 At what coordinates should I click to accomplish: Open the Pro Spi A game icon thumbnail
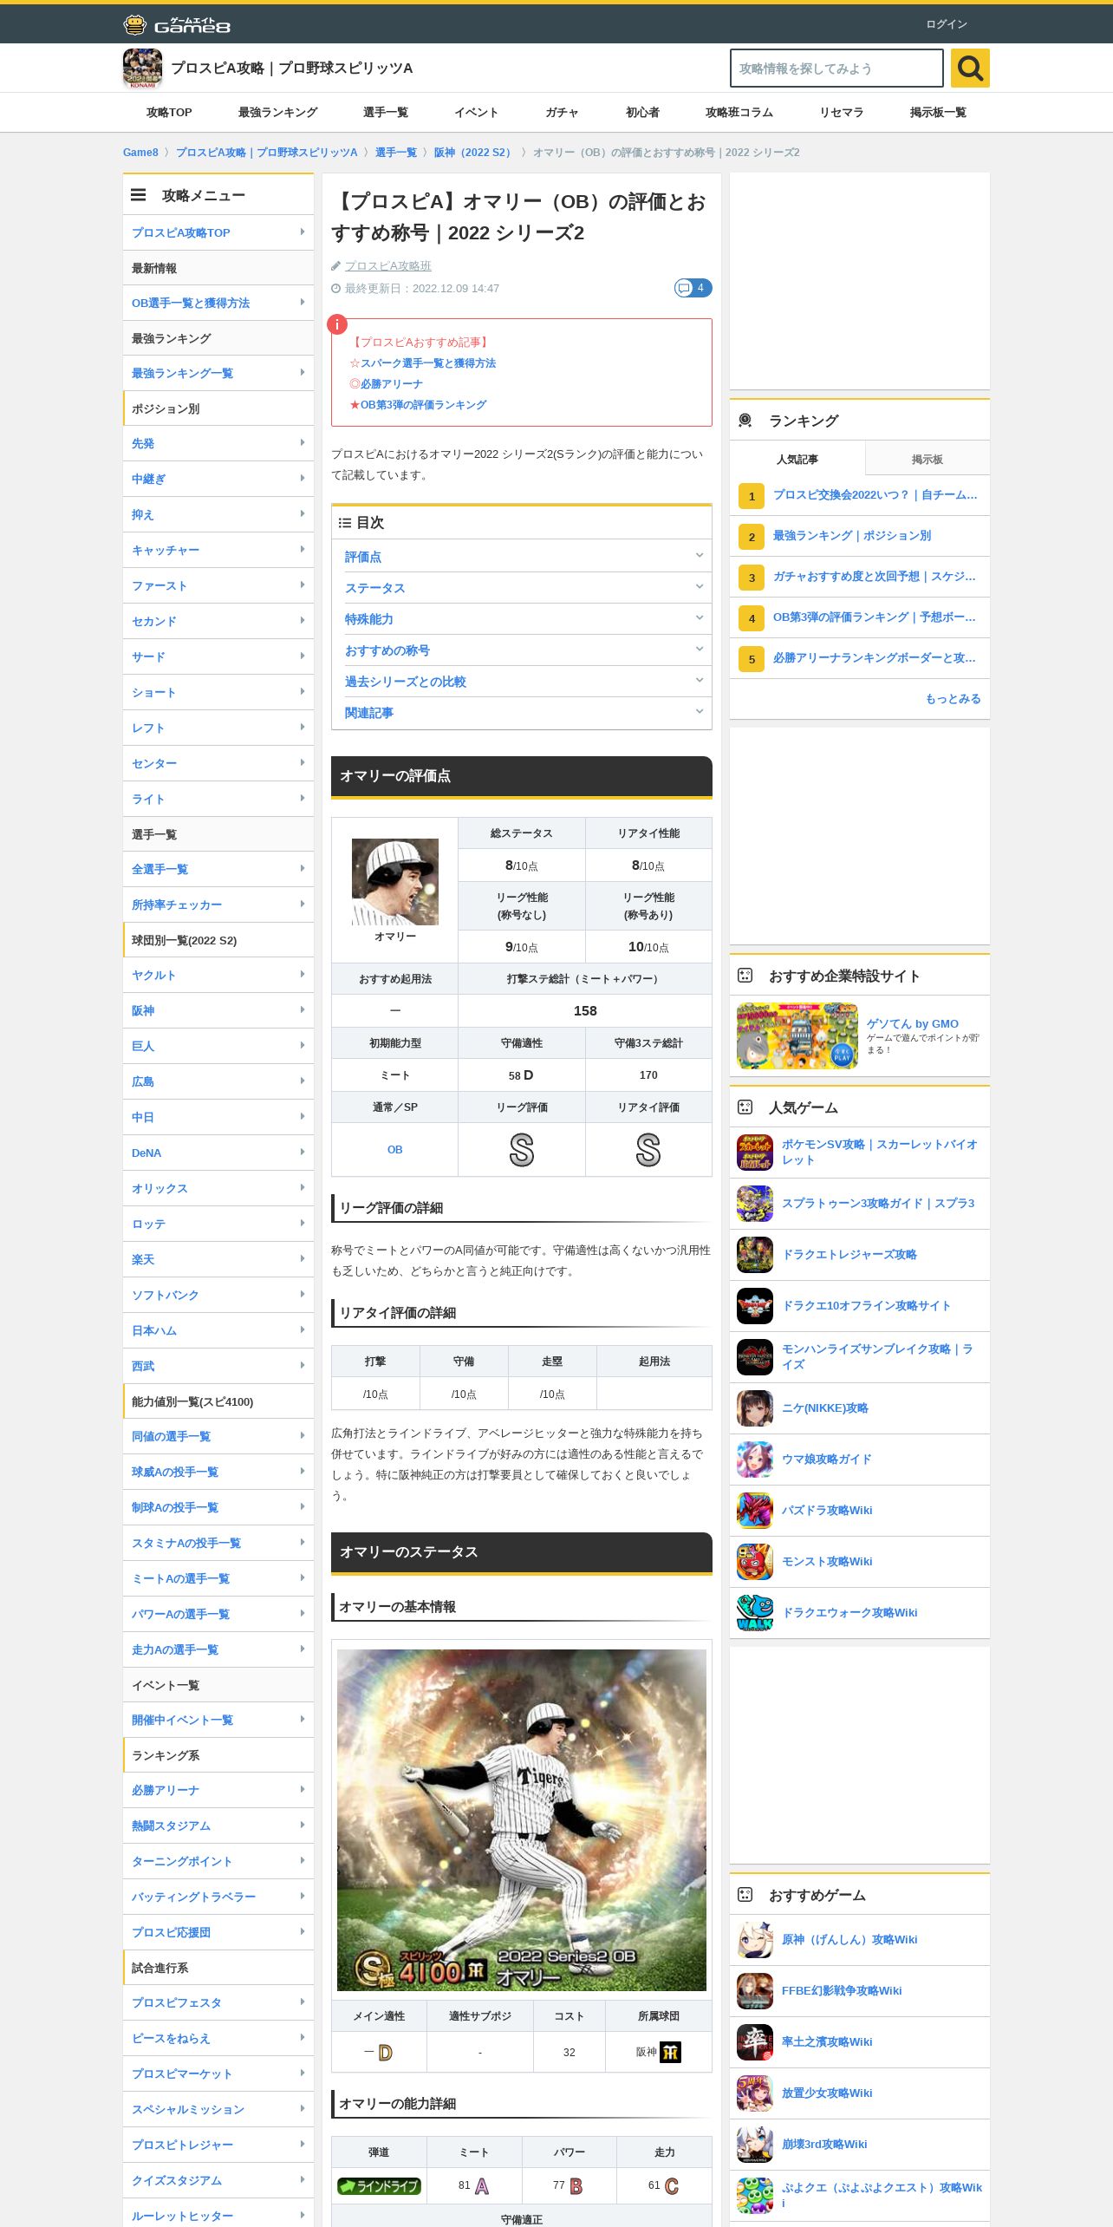click(x=142, y=68)
